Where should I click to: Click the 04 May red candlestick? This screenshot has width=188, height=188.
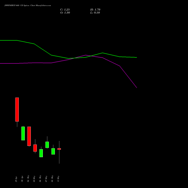tap(29, 136)
